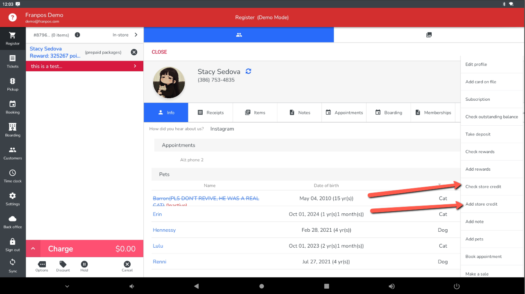Expand the 'this is a test...' note

point(135,66)
